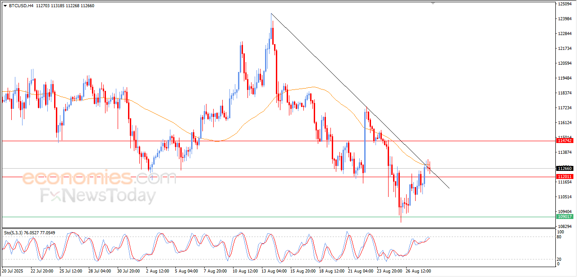Click the 5 Aug 04:00 time label
577x277 pixels.
(x=187, y=271)
